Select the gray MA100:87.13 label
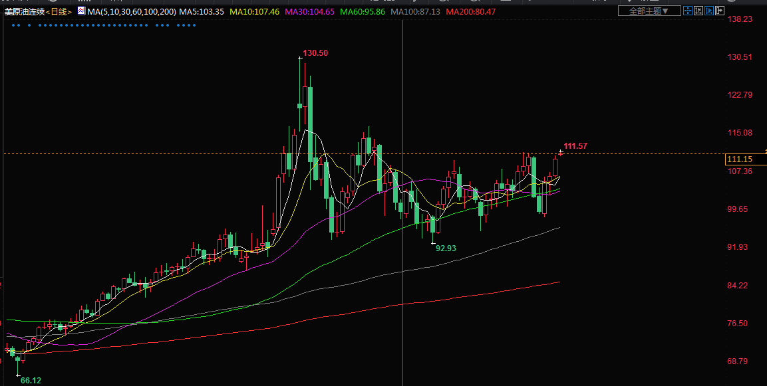Screen dimensions: 767x386 click(x=416, y=12)
